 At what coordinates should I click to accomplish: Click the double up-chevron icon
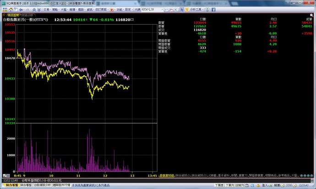tap(34, 10)
